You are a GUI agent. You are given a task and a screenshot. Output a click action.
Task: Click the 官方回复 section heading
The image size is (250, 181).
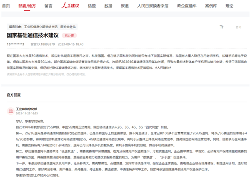pyautogui.click(x=14, y=95)
